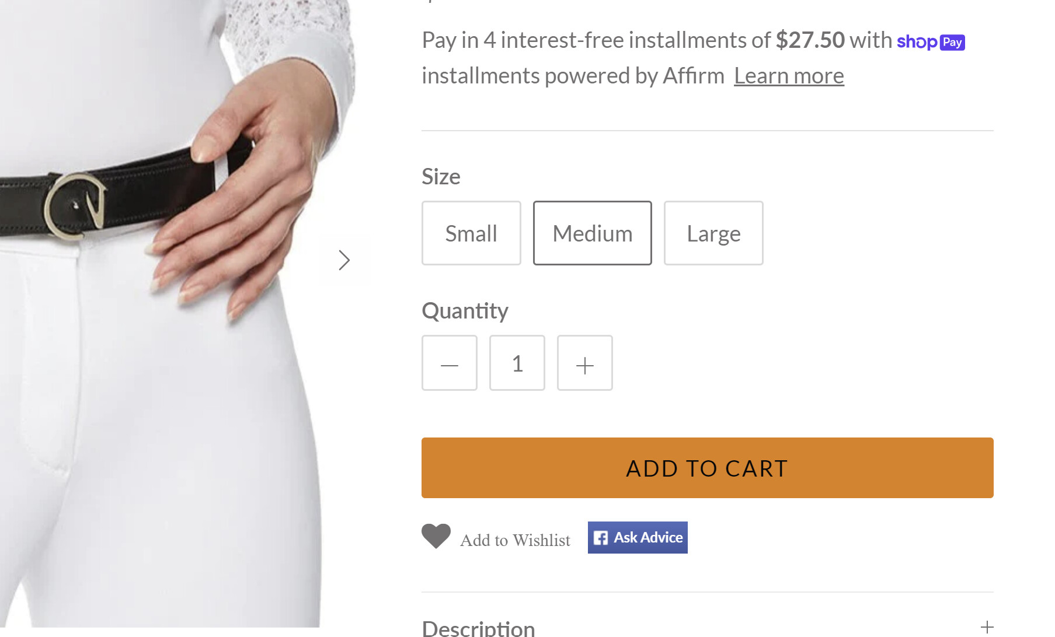Viewport: 1055px width, 637px height.
Task: Click the Facebook logo on Ask Advice
Action: [601, 538]
